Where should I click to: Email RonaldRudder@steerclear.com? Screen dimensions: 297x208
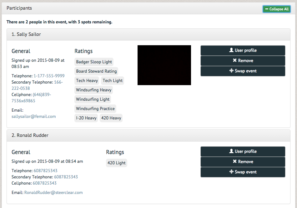(x=53, y=192)
